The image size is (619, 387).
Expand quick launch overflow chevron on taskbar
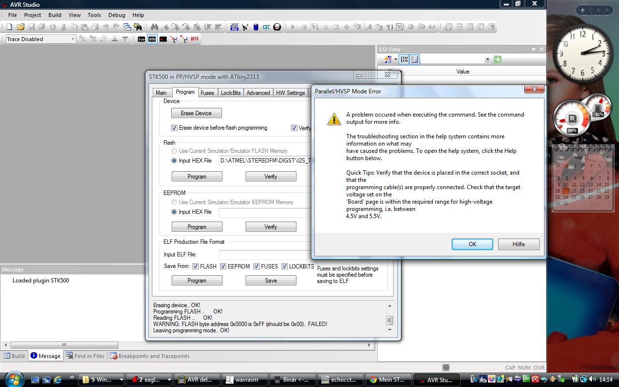click(72, 377)
